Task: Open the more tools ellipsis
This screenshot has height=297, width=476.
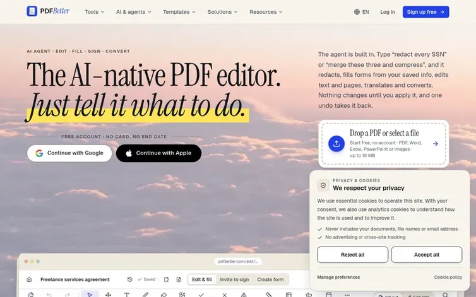Action: click(347, 294)
